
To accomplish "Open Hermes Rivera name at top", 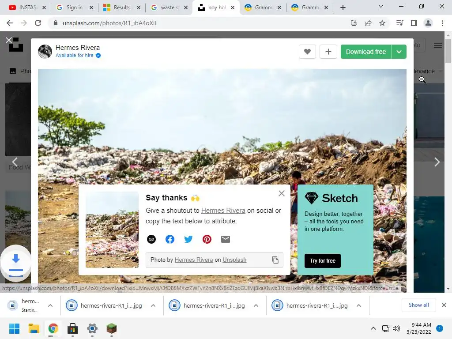I will (78, 48).
